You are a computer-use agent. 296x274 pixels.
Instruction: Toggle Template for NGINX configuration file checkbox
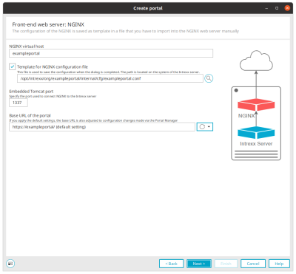(13, 66)
